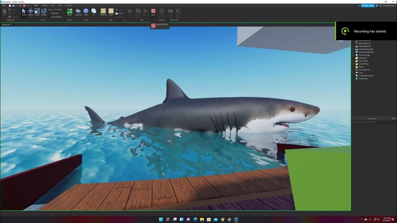Open the Material dropdown arrow
Screen dimensions: 397x223
(x=103, y=17)
